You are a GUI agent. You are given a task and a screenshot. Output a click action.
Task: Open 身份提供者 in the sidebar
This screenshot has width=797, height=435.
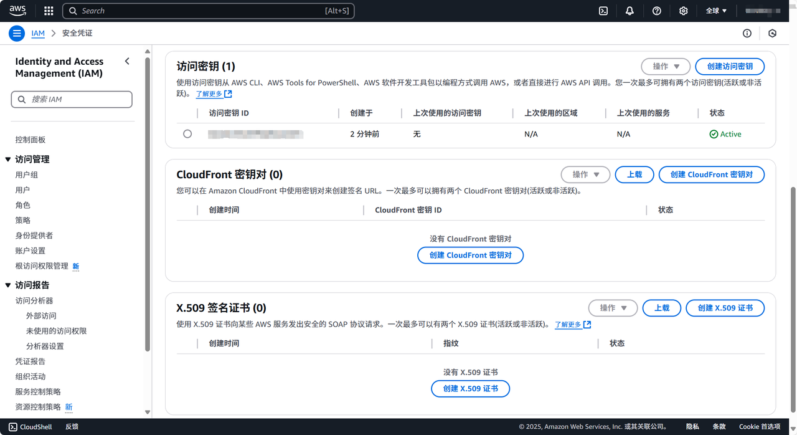pyautogui.click(x=34, y=236)
